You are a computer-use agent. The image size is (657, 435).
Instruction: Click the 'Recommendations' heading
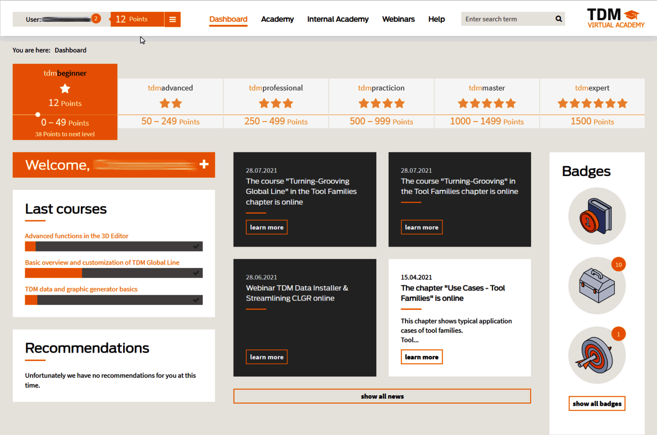click(x=87, y=348)
